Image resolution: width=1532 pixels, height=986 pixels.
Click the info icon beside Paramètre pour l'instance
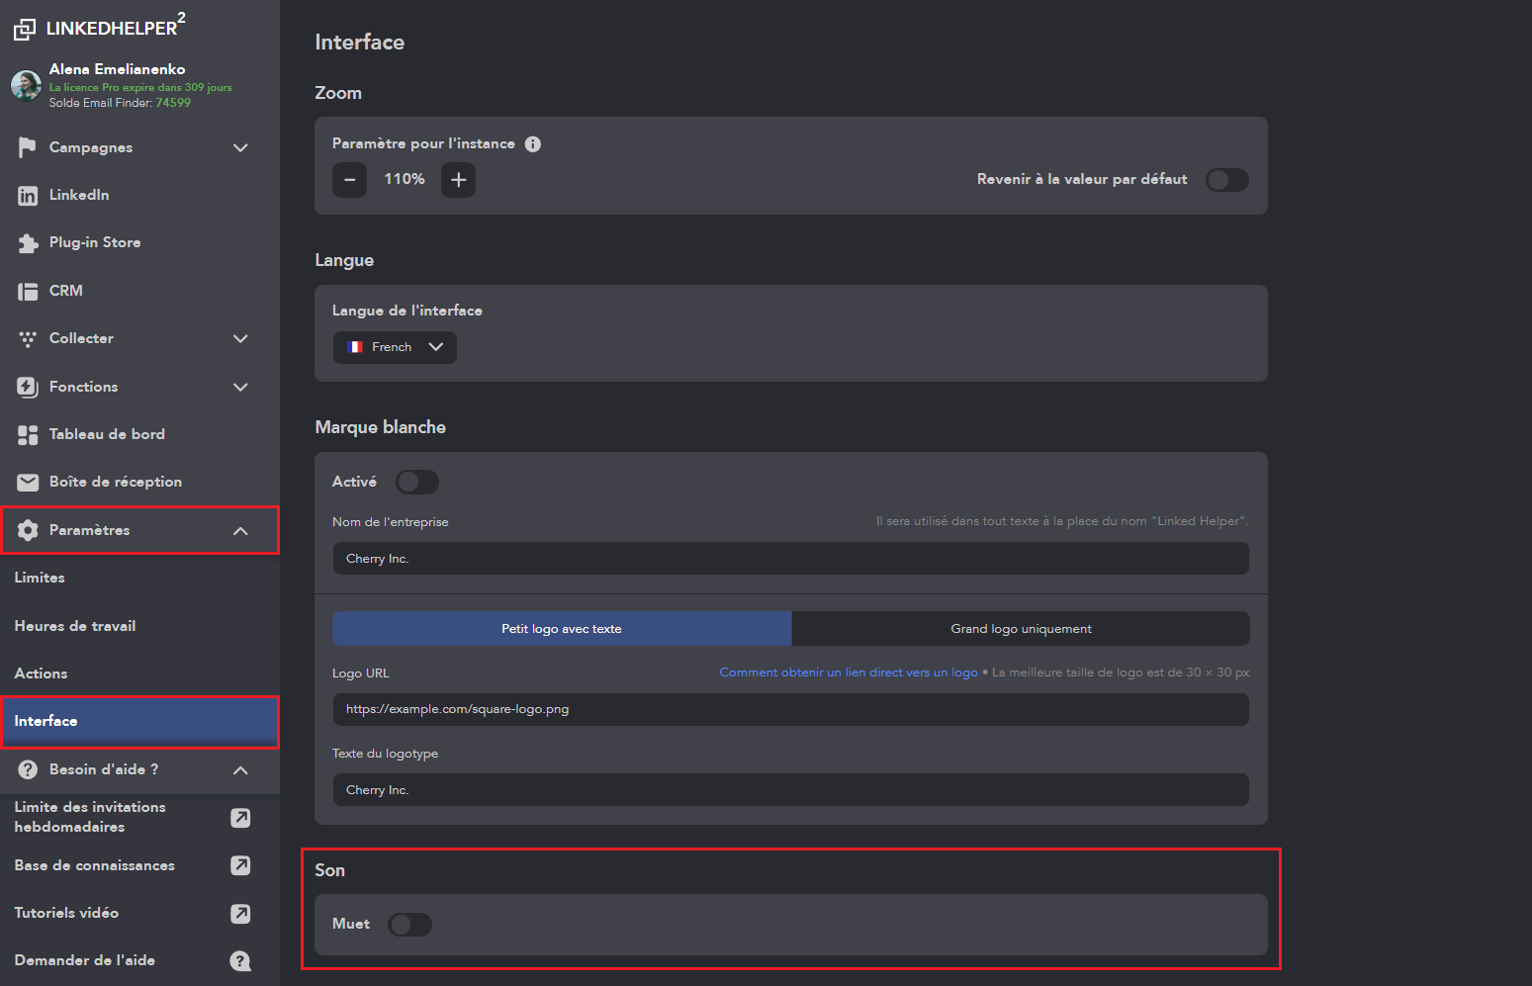(x=533, y=144)
